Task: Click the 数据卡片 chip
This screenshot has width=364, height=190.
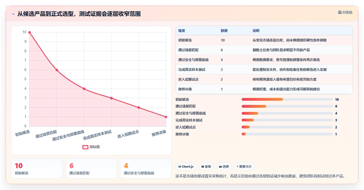Action: [244, 166]
